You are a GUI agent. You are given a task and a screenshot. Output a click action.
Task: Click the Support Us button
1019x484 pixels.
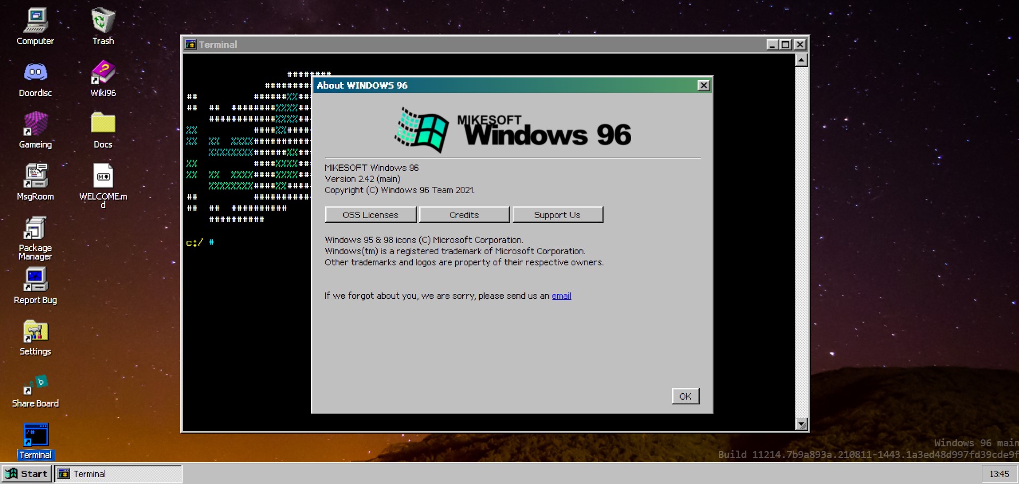(x=557, y=215)
